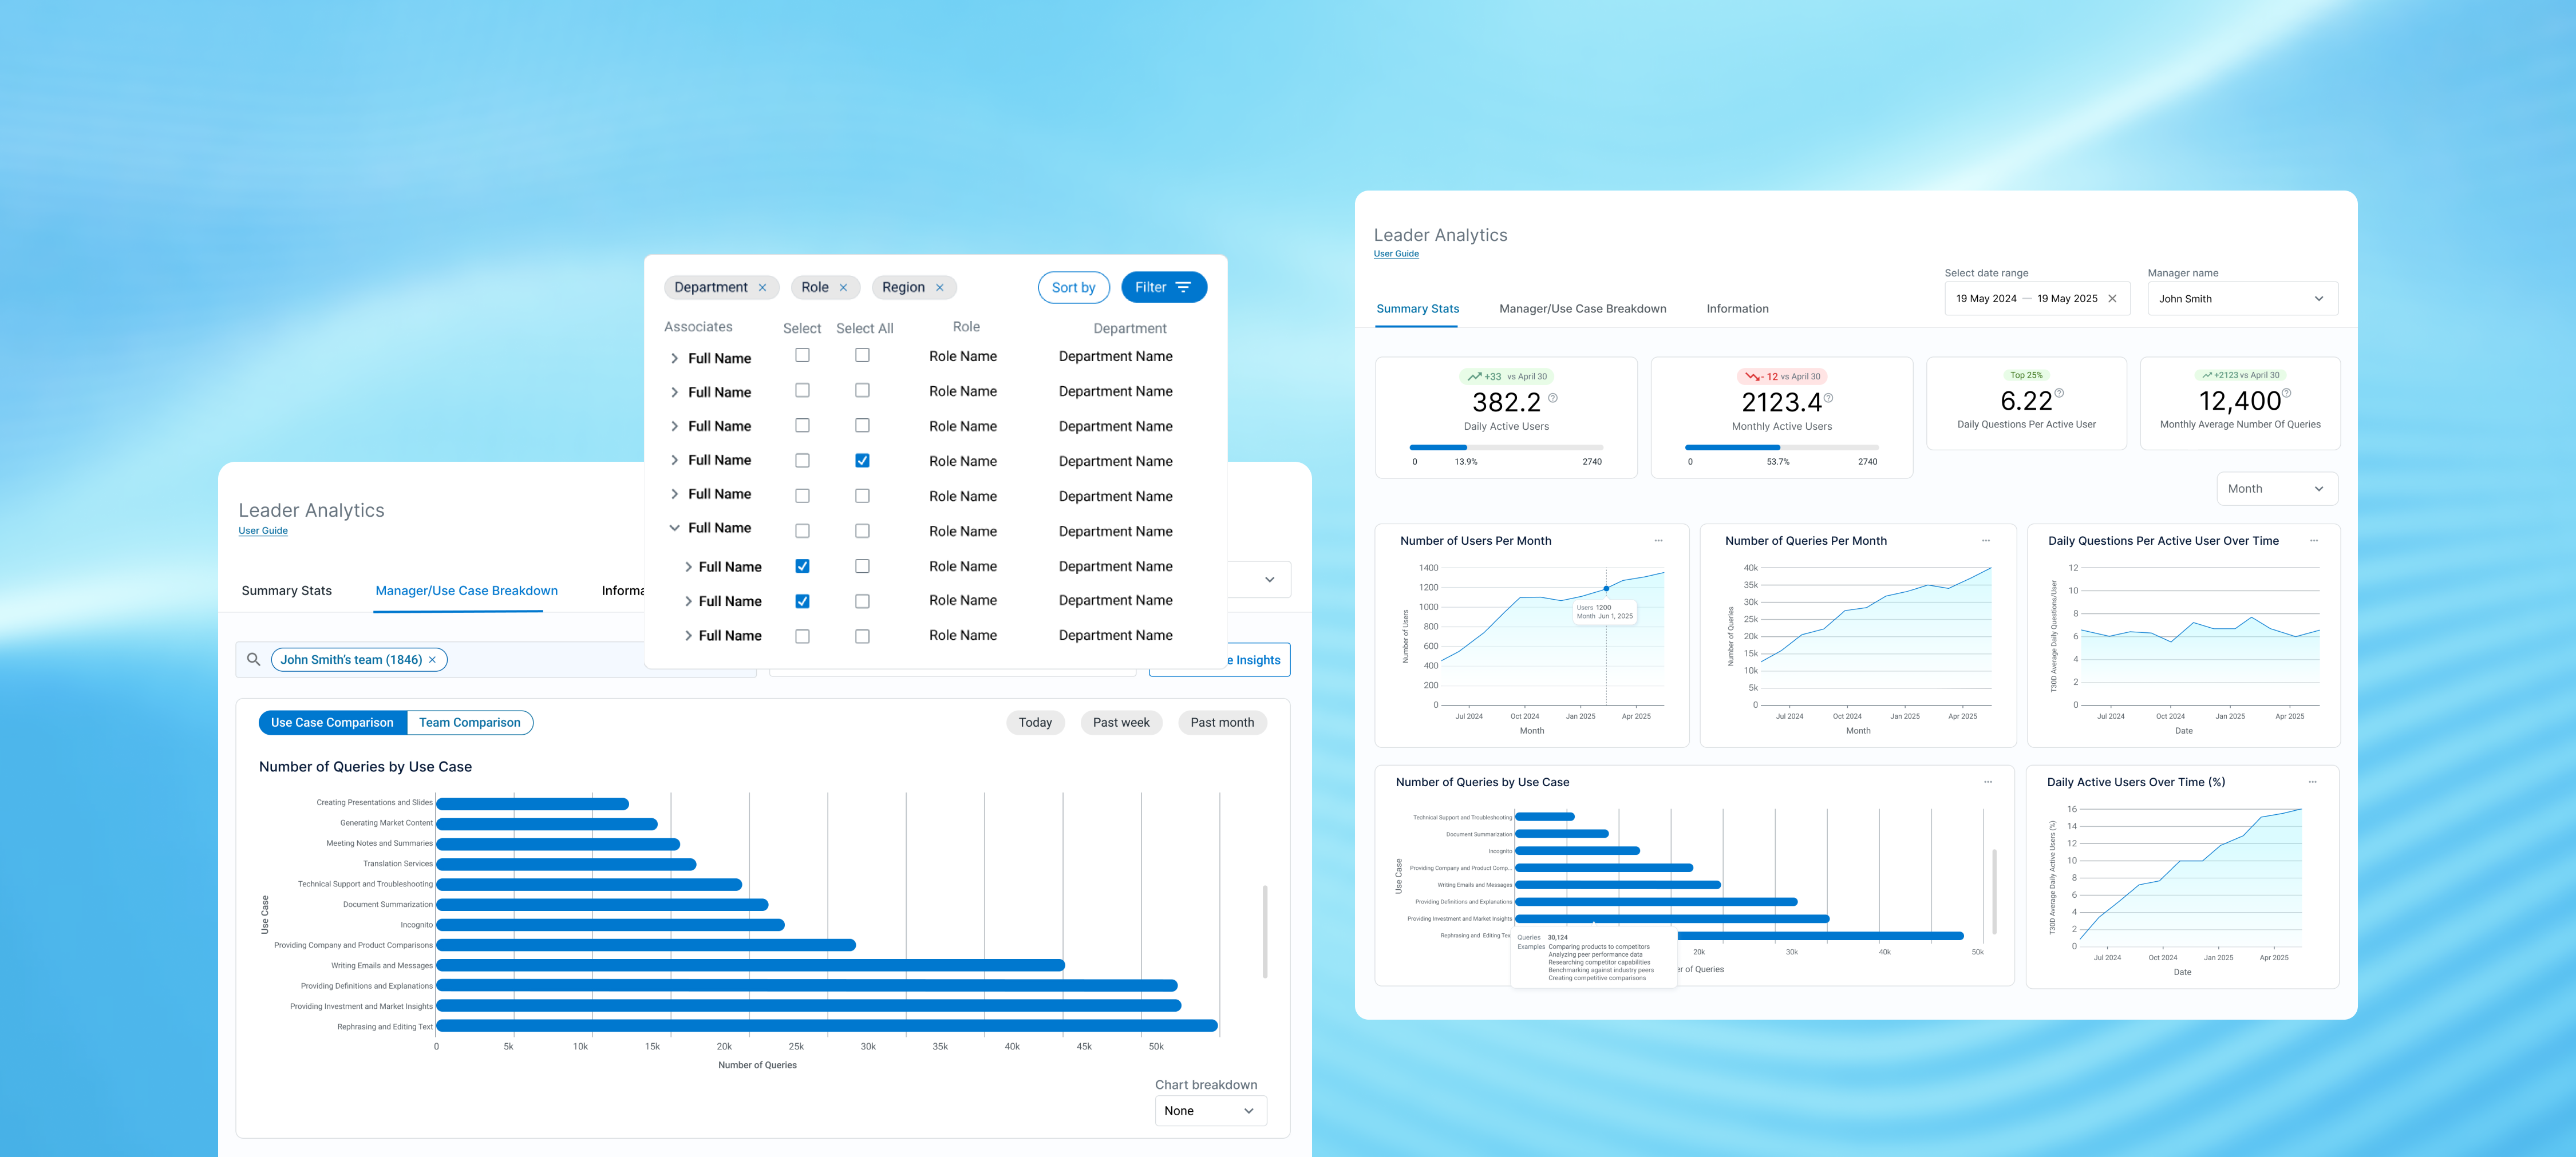
Task: Click the red downward trend arrow beside -12
Action: tap(1752, 377)
